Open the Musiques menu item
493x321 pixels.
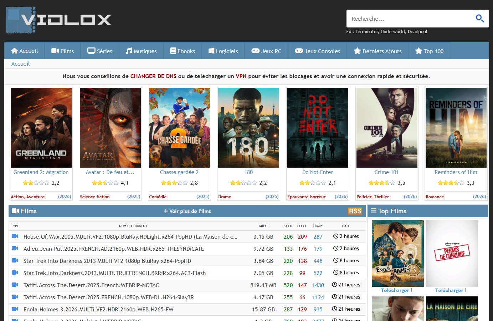(x=141, y=51)
